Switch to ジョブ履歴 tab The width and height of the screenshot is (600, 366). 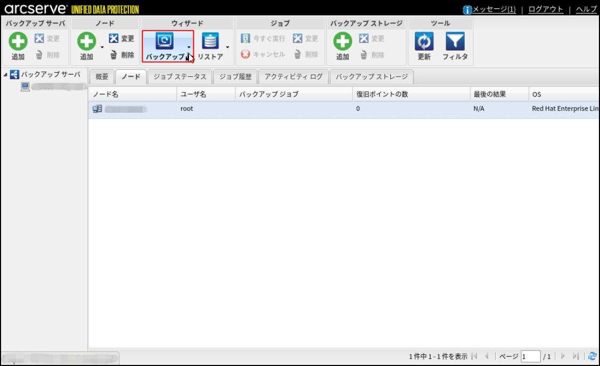click(x=235, y=77)
